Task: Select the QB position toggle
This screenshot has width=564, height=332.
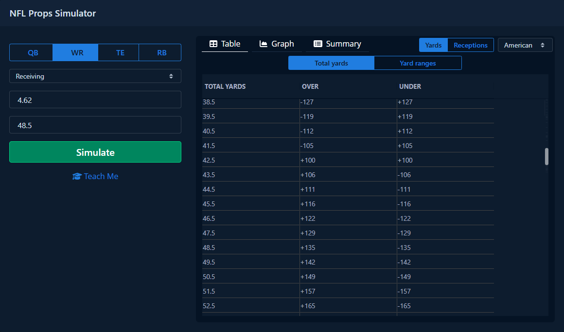Action: [x=33, y=53]
